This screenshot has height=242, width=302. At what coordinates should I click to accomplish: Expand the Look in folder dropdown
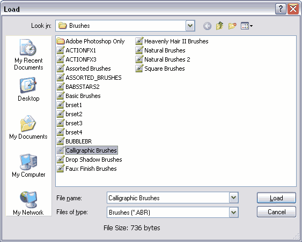pos(190,26)
